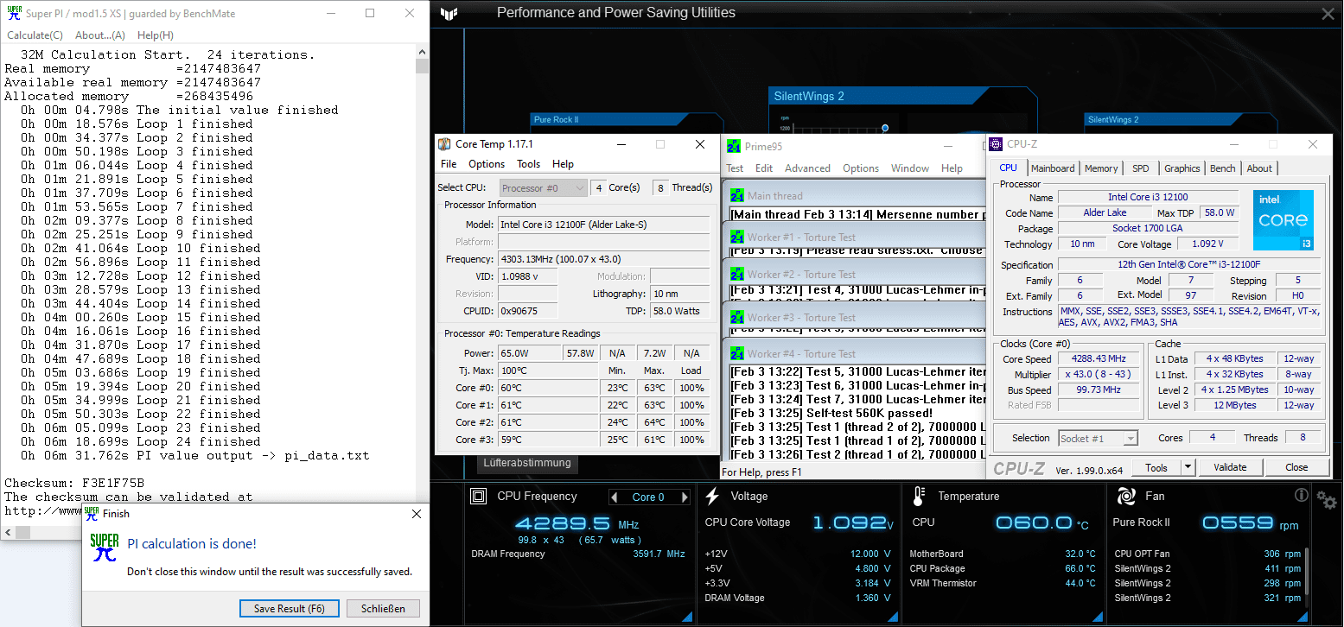Screen dimensions: 1344x627
Task: Expand the Fan panel corner triangle
Action: click(1303, 616)
